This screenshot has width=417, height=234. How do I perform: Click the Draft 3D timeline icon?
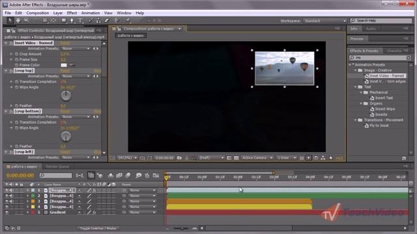click(100, 175)
